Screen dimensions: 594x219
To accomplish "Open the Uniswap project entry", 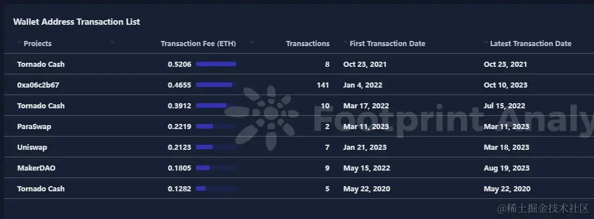I will (32, 147).
